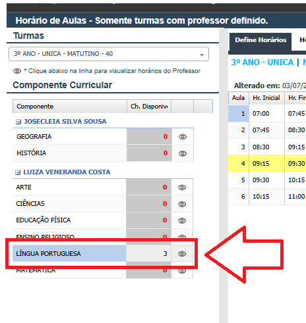This screenshot has width=306, height=323.
Task: Select Aula 1 row at 07:00
Action: tap(267, 114)
